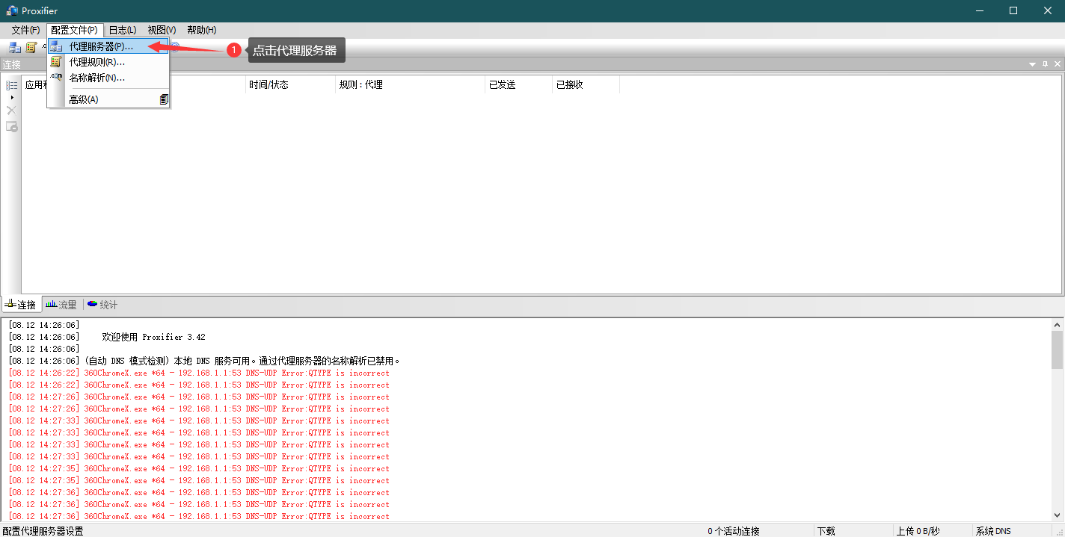Click the 配置文件(P) menu
1065x537 pixels.
point(74,30)
